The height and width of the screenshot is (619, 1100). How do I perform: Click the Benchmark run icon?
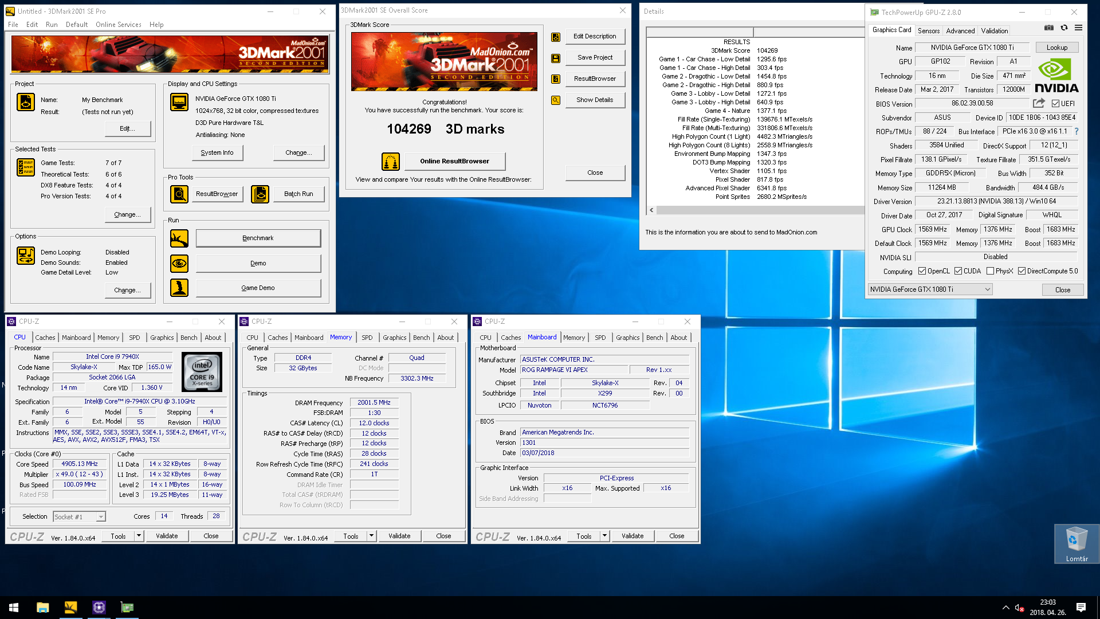click(179, 238)
